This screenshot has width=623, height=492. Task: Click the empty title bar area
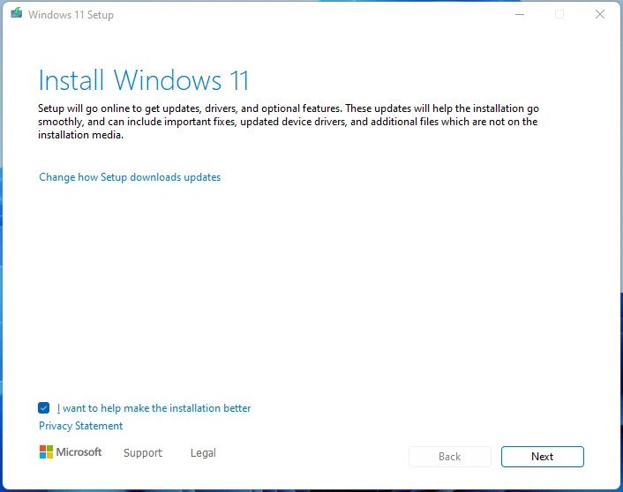click(309, 14)
